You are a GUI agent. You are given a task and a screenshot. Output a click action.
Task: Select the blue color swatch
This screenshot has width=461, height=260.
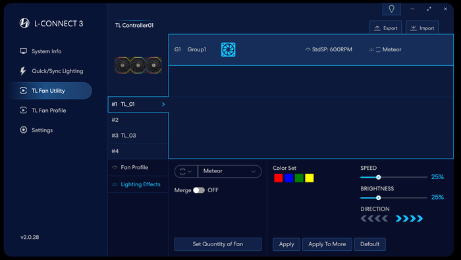[288, 178]
